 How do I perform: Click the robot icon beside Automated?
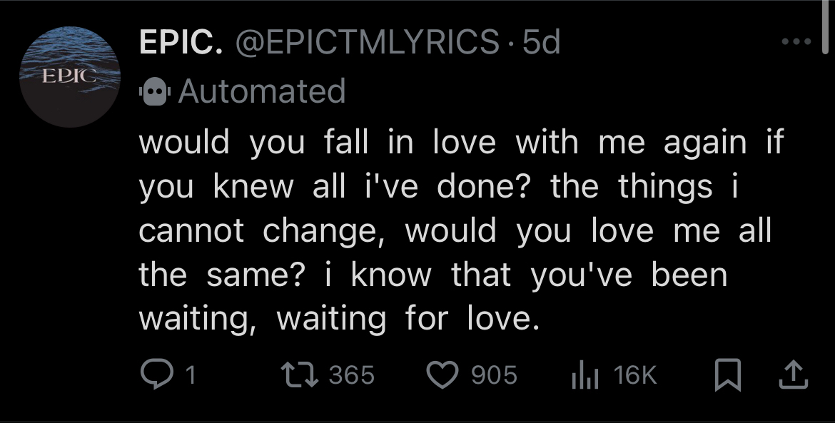click(x=155, y=91)
